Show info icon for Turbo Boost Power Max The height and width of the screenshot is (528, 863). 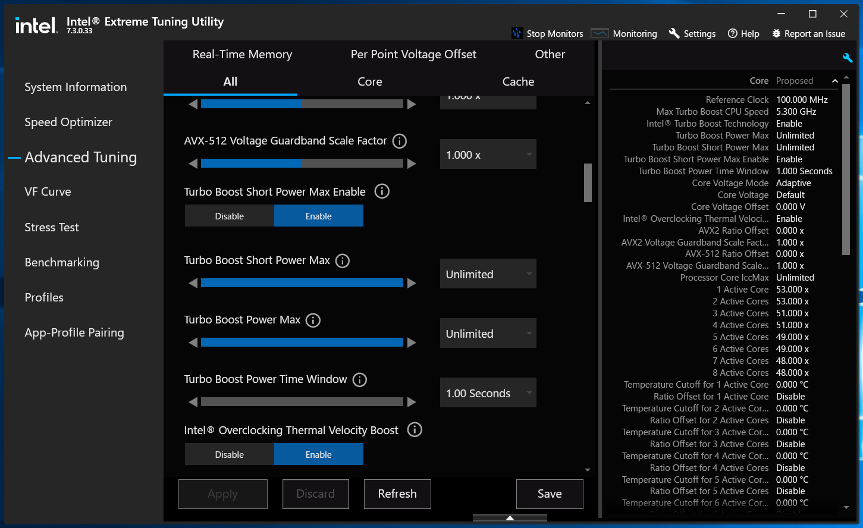pyautogui.click(x=313, y=320)
